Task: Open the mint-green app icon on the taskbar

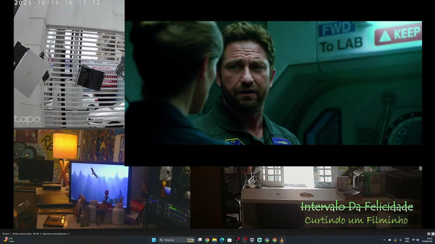Action: click(259, 240)
